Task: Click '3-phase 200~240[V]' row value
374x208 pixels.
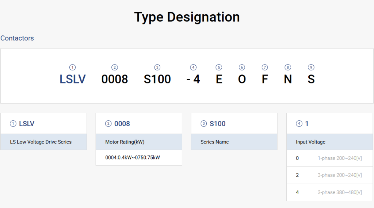Action: 340,175
